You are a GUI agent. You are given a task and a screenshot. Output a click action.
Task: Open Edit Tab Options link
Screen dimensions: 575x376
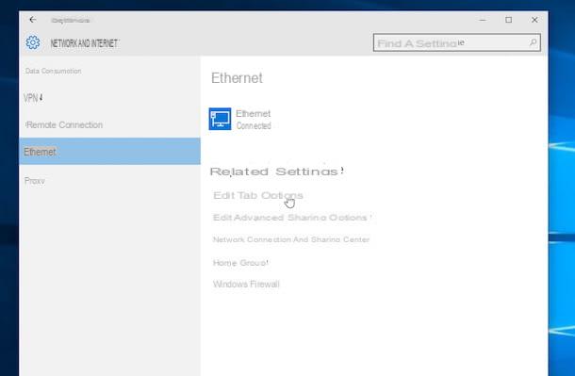[x=258, y=195]
